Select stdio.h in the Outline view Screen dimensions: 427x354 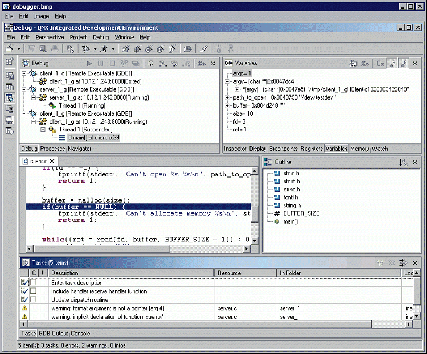(291, 173)
